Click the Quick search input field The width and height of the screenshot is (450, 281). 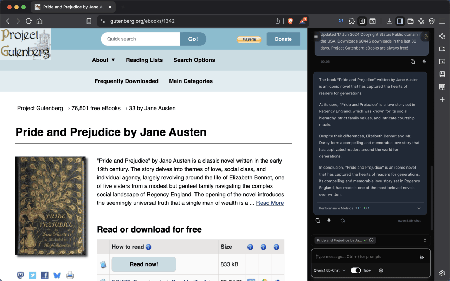(x=141, y=39)
